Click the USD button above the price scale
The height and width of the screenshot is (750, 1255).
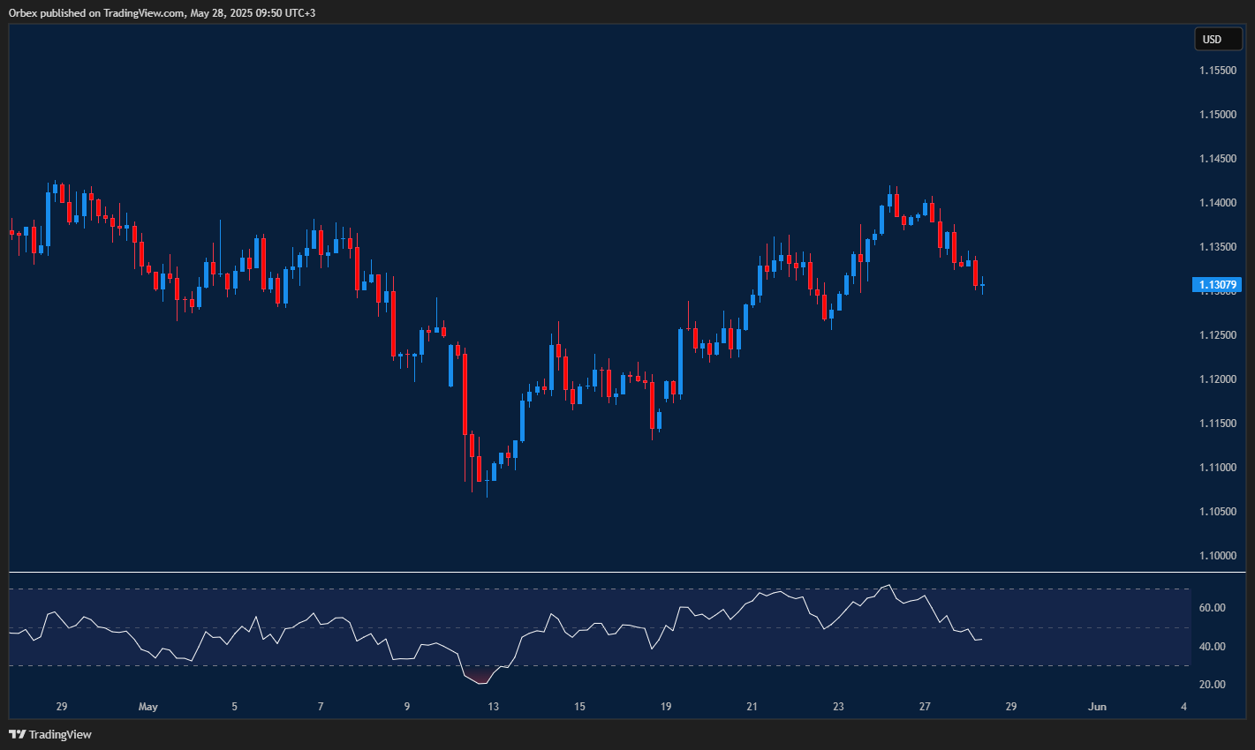click(x=1218, y=39)
